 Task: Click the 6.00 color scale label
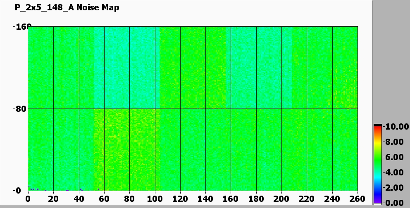[x=394, y=157]
